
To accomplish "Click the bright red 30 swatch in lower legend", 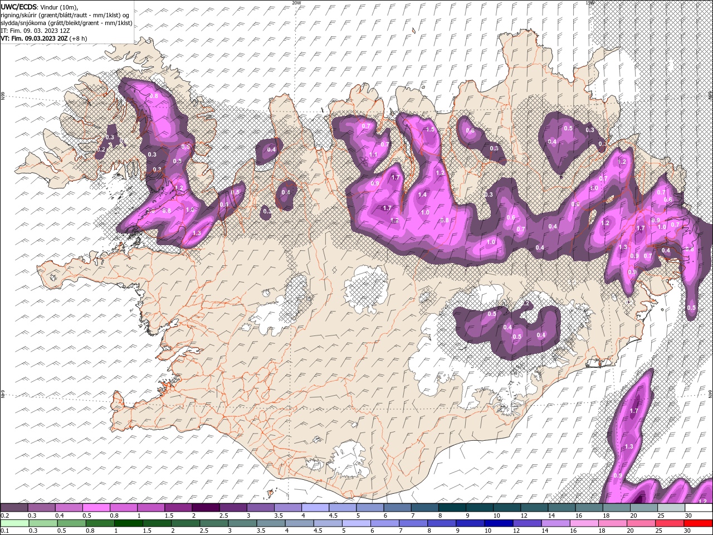I will (x=697, y=523).
